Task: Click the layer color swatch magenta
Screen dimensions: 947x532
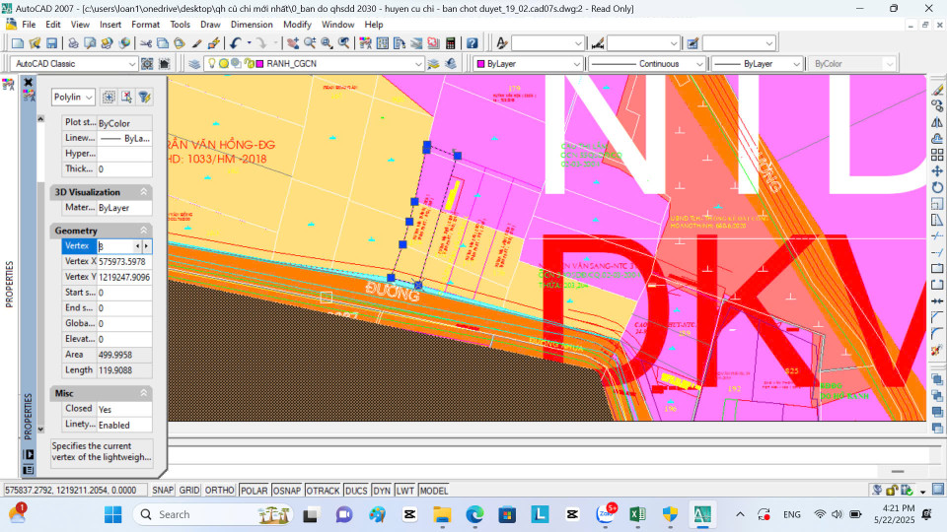Action: tap(260, 64)
